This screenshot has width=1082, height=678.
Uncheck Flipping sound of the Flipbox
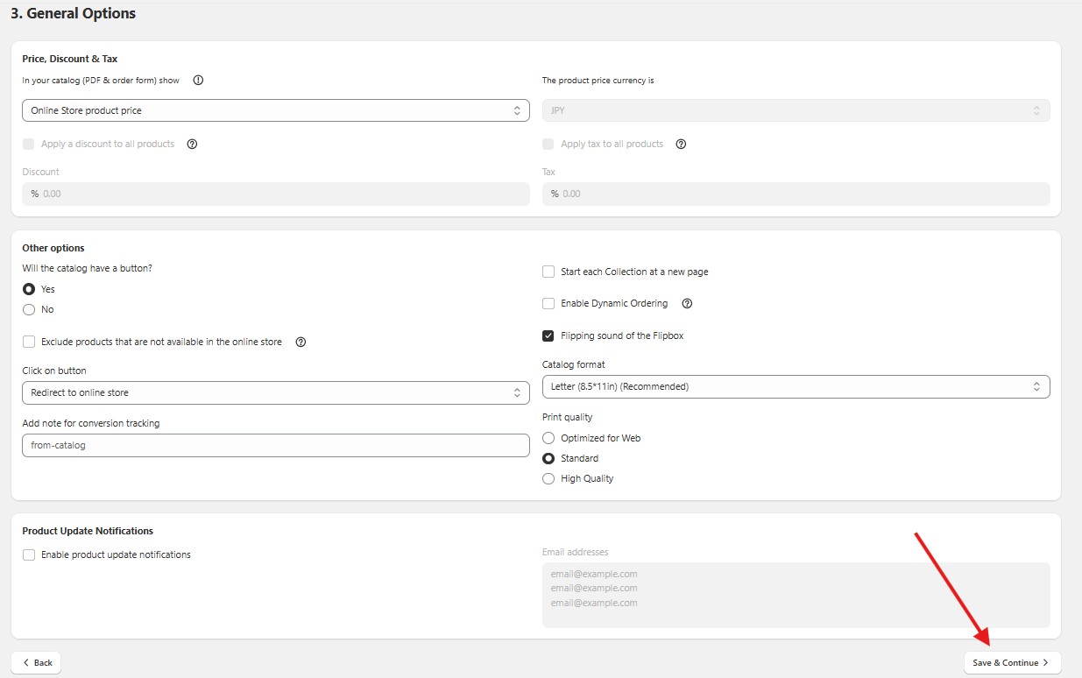click(x=548, y=335)
